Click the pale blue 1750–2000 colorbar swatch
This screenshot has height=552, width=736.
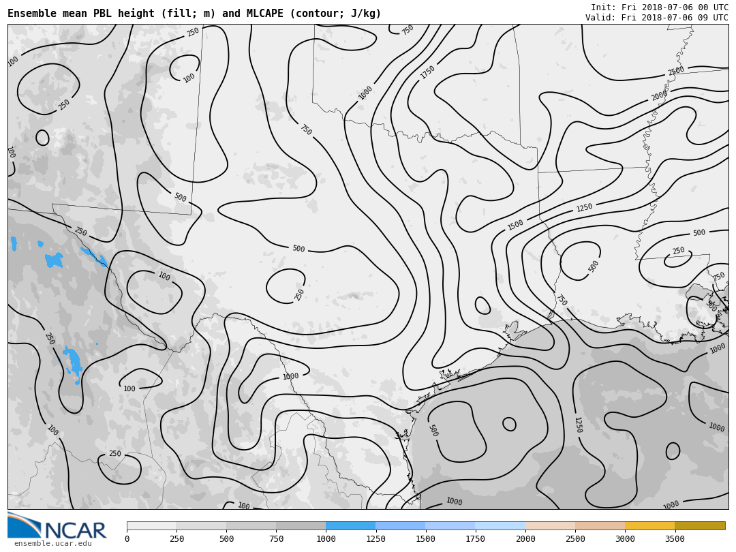(x=500, y=526)
